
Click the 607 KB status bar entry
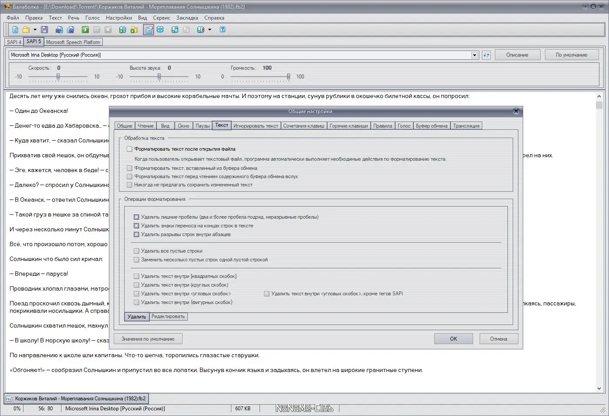click(243, 409)
